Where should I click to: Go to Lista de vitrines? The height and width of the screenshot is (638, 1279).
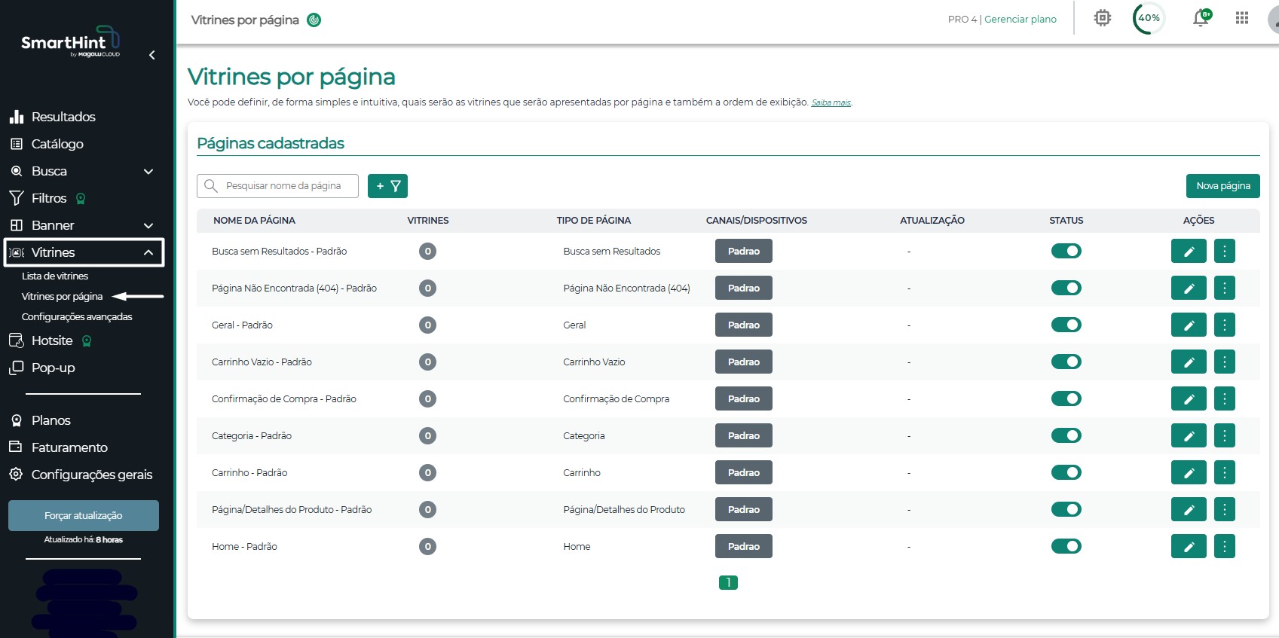(x=55, y=276)
